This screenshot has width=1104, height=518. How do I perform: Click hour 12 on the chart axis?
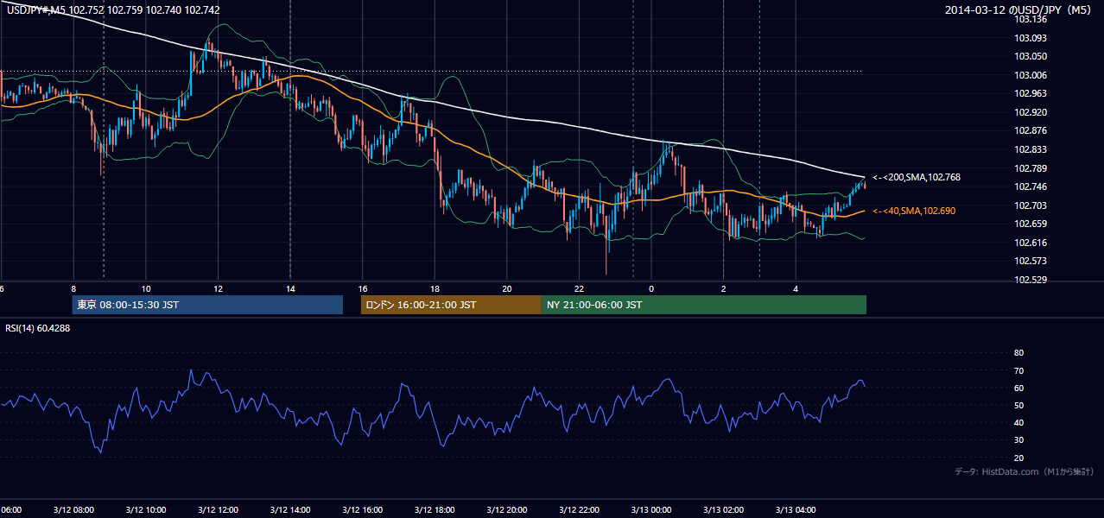(x=218, y=288)
